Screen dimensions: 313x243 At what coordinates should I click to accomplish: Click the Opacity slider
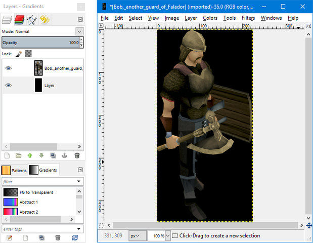coord(41,43)
